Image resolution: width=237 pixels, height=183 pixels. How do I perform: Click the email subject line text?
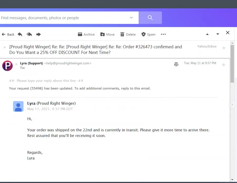pos(96,50)
